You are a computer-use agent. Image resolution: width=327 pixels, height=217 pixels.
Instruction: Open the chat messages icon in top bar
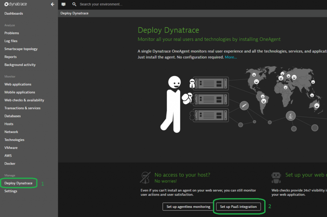click(x=64, y=4)
